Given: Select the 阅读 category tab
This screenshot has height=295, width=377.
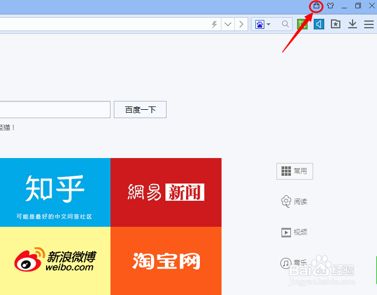Looking at the screenshot, I should (x=294, y=201).
